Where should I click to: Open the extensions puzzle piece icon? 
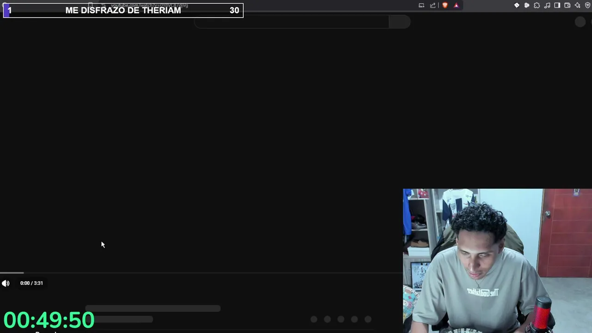tap(537, 6)
